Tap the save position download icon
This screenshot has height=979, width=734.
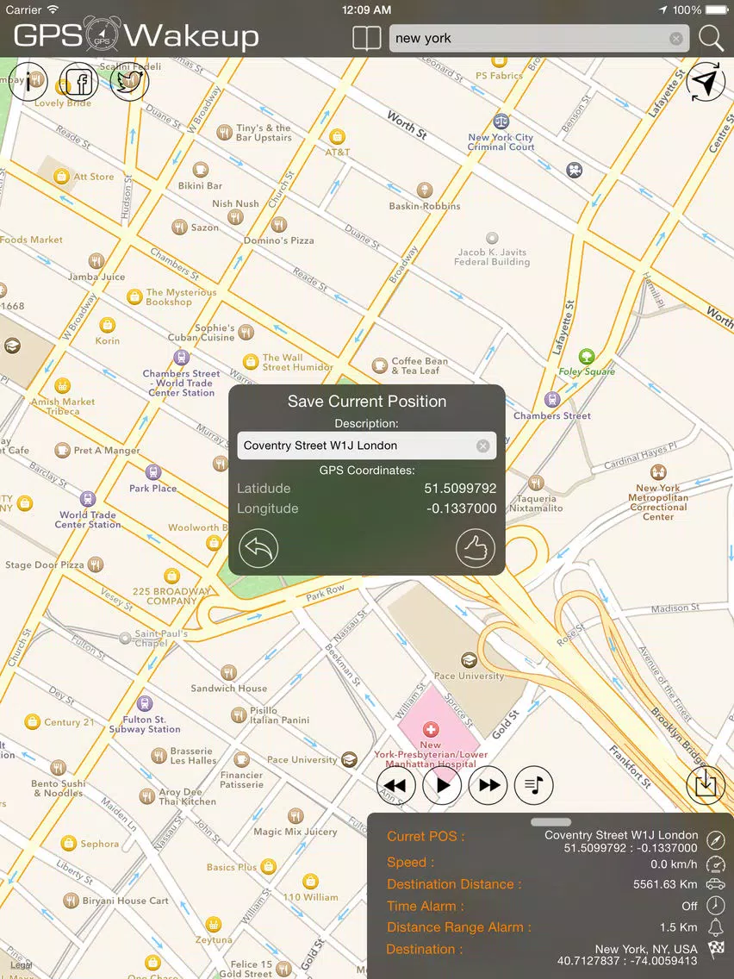pyautogui.click(x=706, y=784)
